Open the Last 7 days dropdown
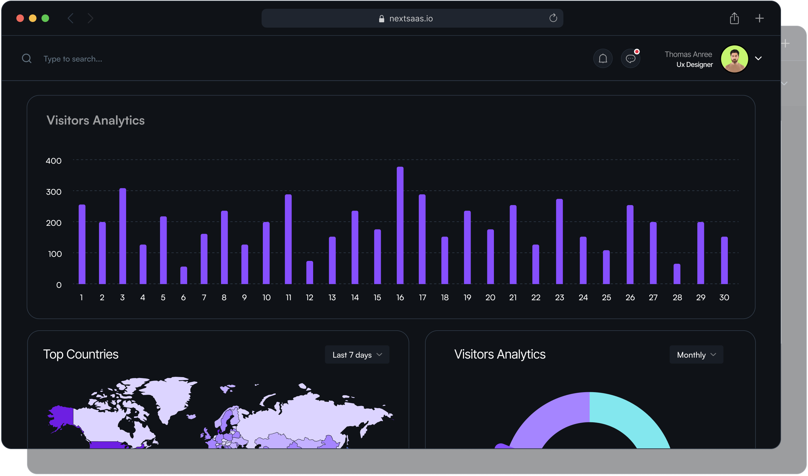 357,354
